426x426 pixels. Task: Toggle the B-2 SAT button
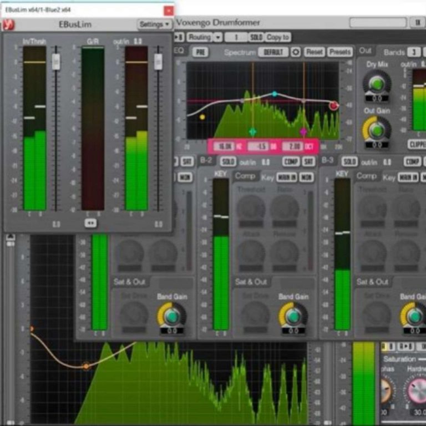point(308,162)
